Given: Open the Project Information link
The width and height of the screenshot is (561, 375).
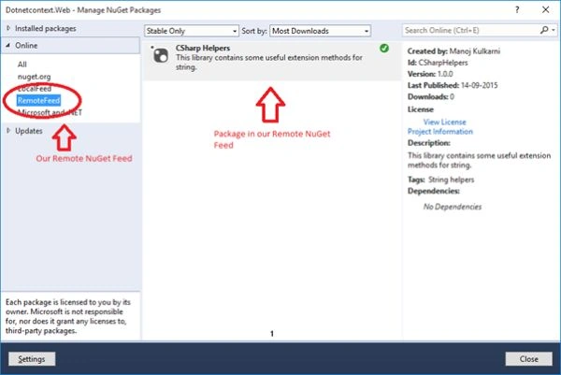Looking at the screenshot, I should click(440, 131).
